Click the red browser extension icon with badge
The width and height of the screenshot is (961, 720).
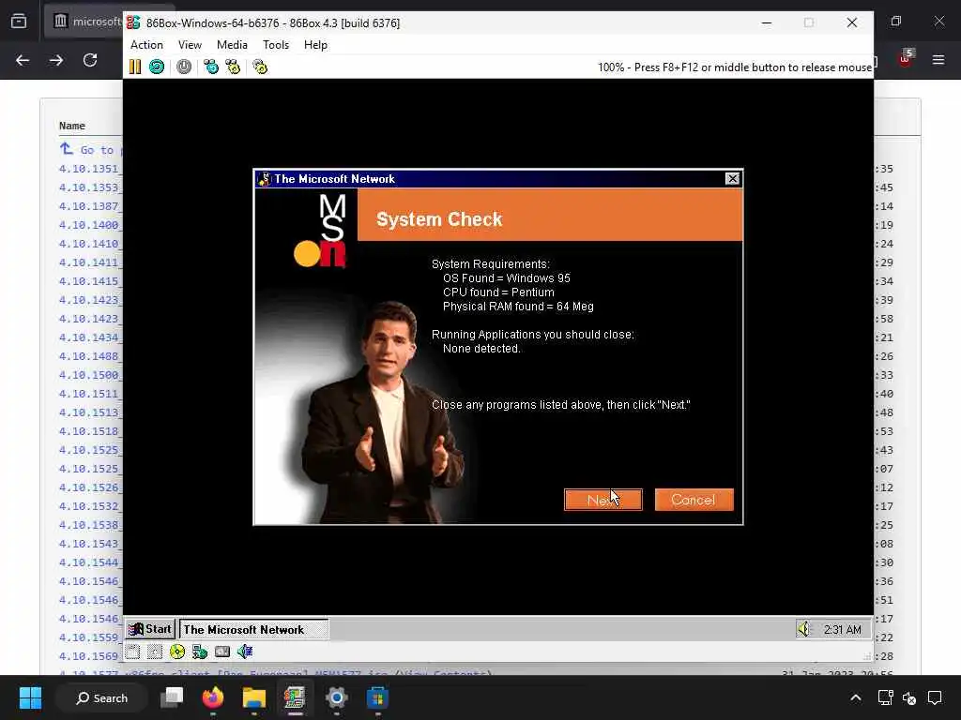(906, 58)
